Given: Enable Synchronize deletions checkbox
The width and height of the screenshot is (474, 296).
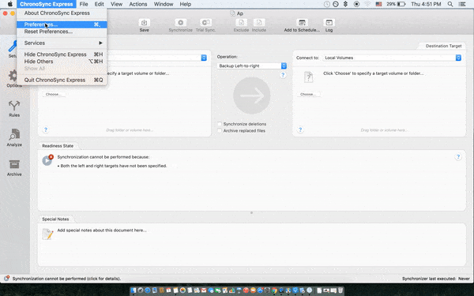Looking at the screenshot, I should click(220, 124).
